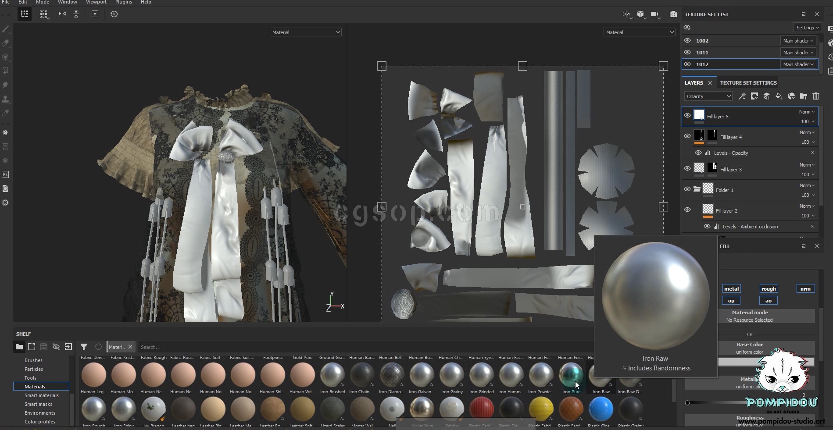This screenshot has height=430, width=833.
Task: Toggle the metal channel button
Action: [731, 288]
